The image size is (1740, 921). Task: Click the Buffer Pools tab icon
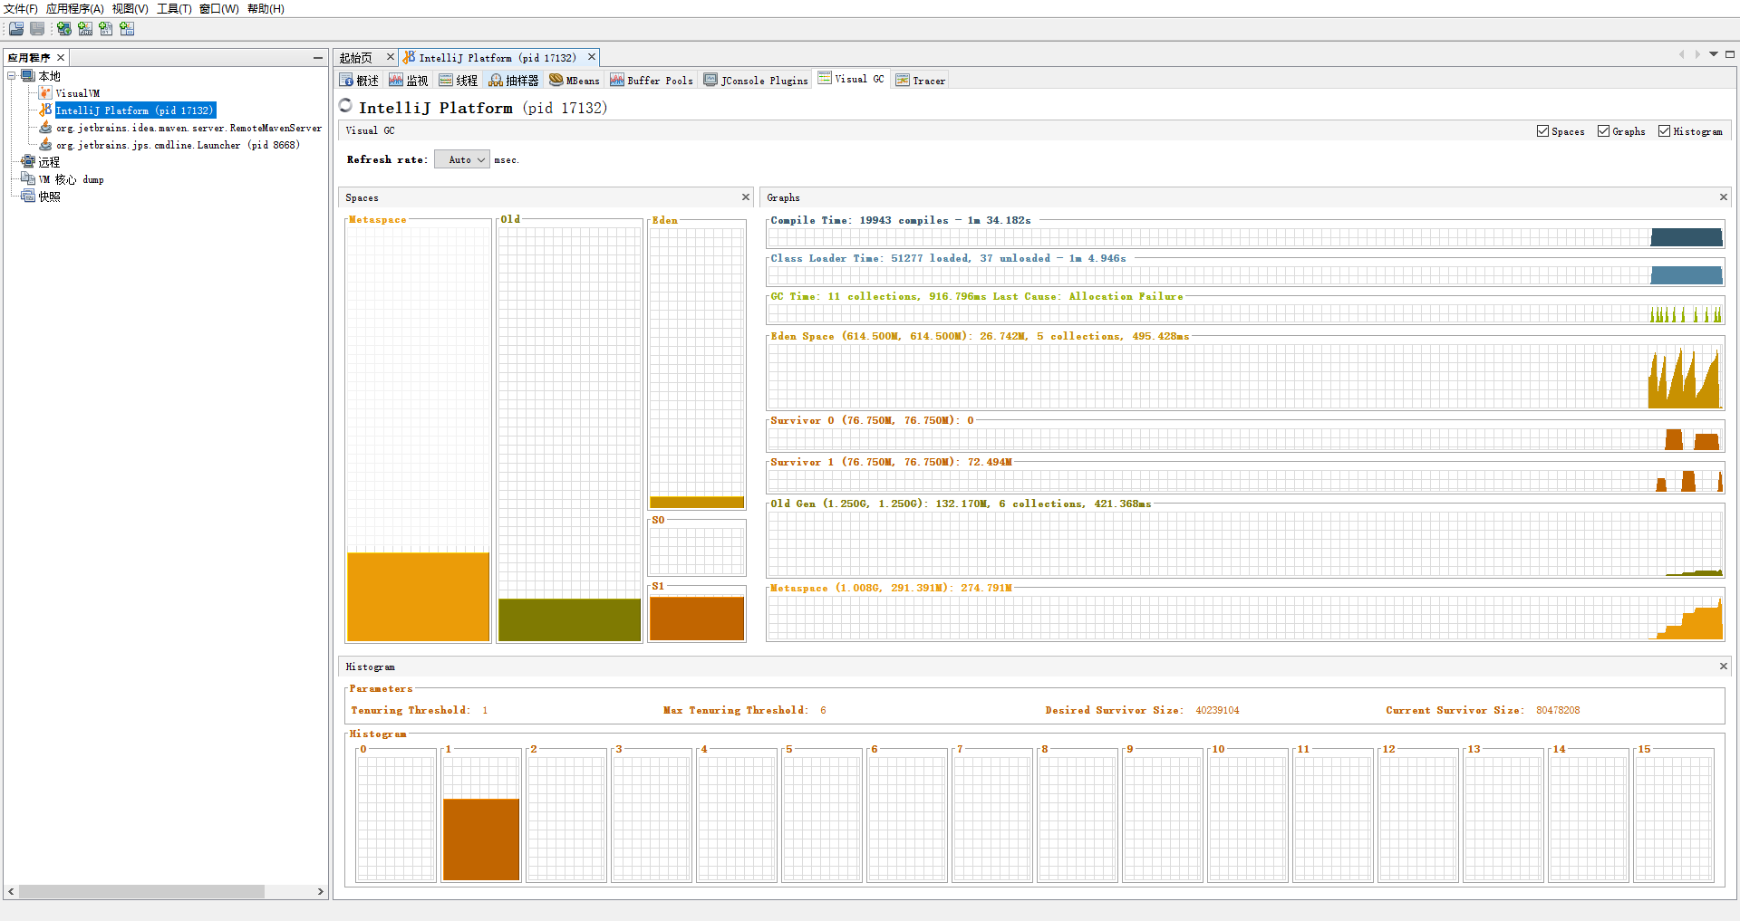[x=617, y=80]
